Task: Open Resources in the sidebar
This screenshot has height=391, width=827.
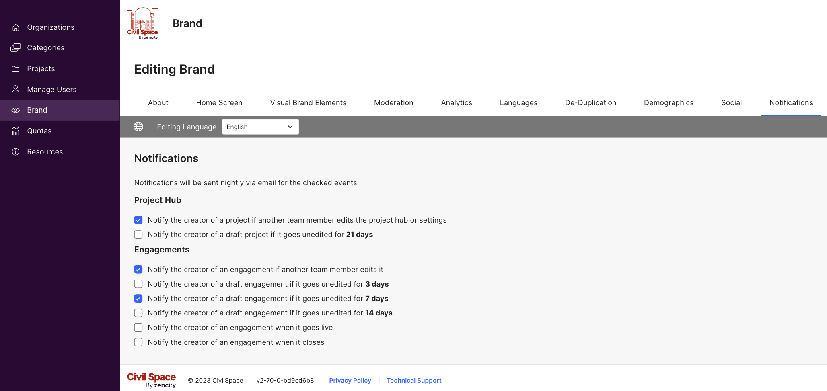Action: click(x=60, y=152)
